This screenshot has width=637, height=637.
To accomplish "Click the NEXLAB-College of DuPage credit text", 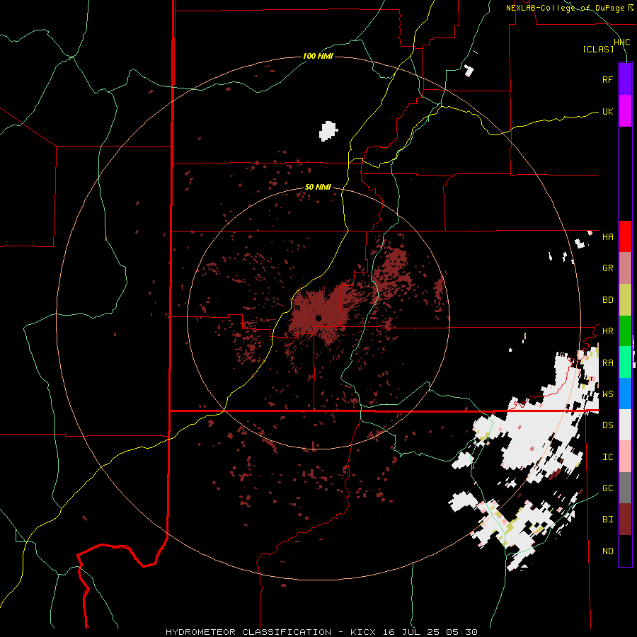I will coord(570,8).
